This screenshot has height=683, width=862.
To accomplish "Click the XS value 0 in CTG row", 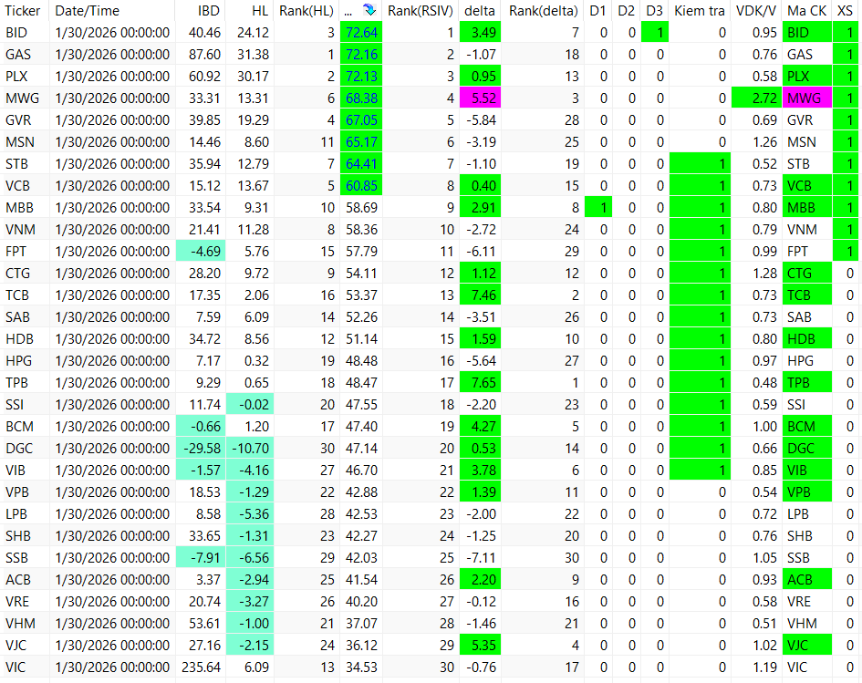I will tap(850, 274).
